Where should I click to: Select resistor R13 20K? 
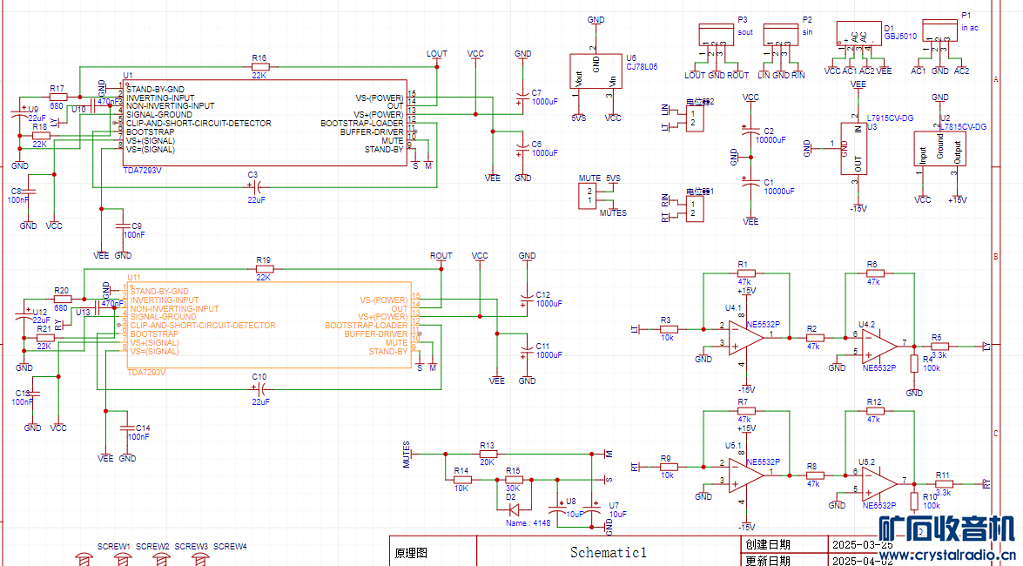[x=488, y=454]
